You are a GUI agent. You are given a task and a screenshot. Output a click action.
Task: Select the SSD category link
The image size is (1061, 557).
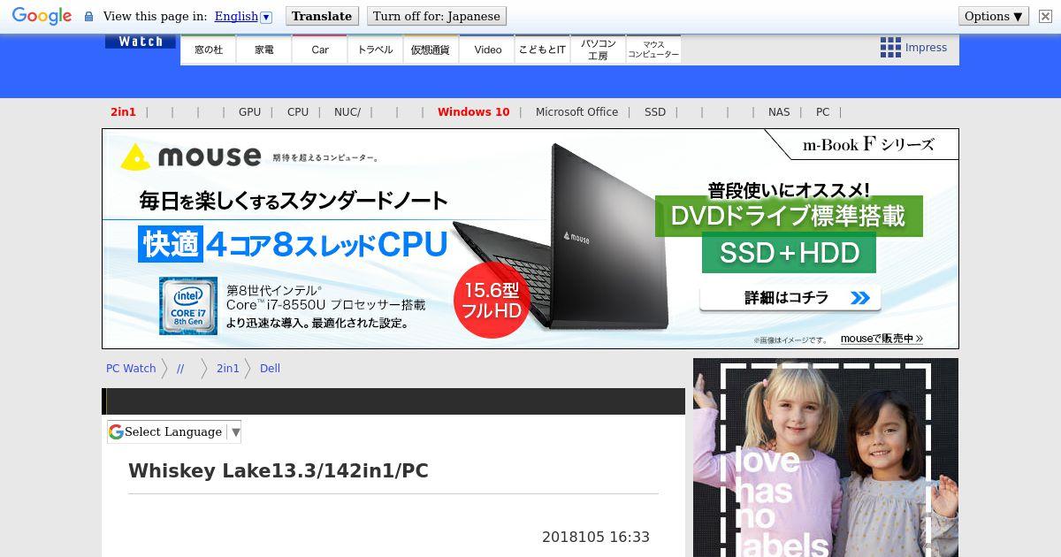click(655, 112)
